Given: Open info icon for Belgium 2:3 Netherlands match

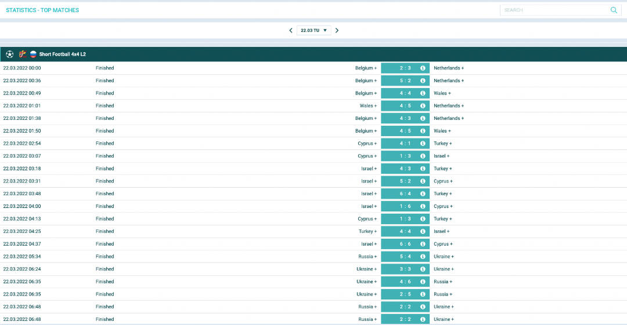Looking at the screenshot, I should tap(423, 68).
